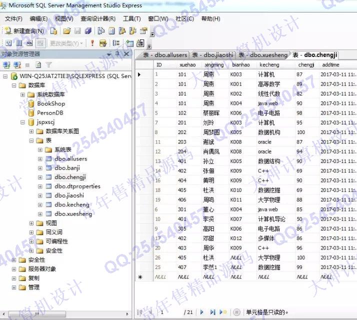Viewport: 357px width, 320px height.
Task: Select dbo.banji table in tree
Action: (67, 168)
